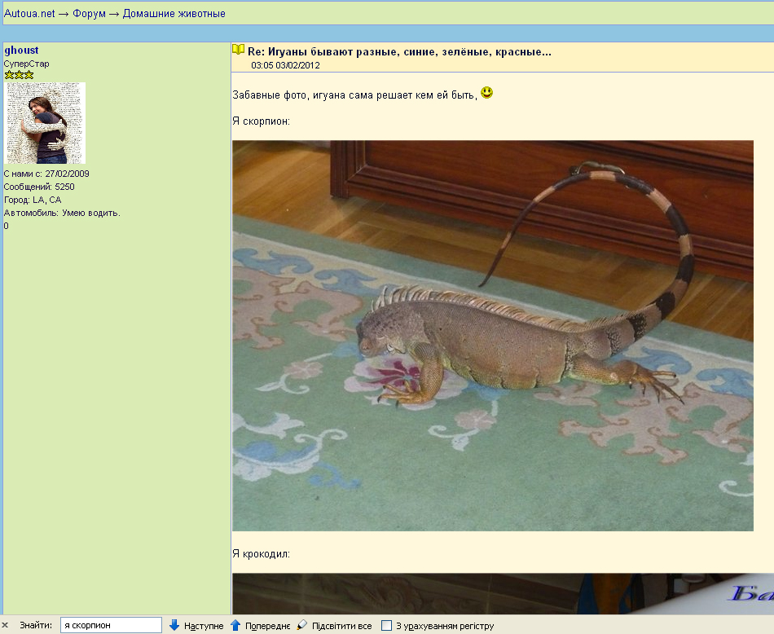Click the ghoust avatar picture
This screenshot has height=634, width=774.
click(46, 123)
